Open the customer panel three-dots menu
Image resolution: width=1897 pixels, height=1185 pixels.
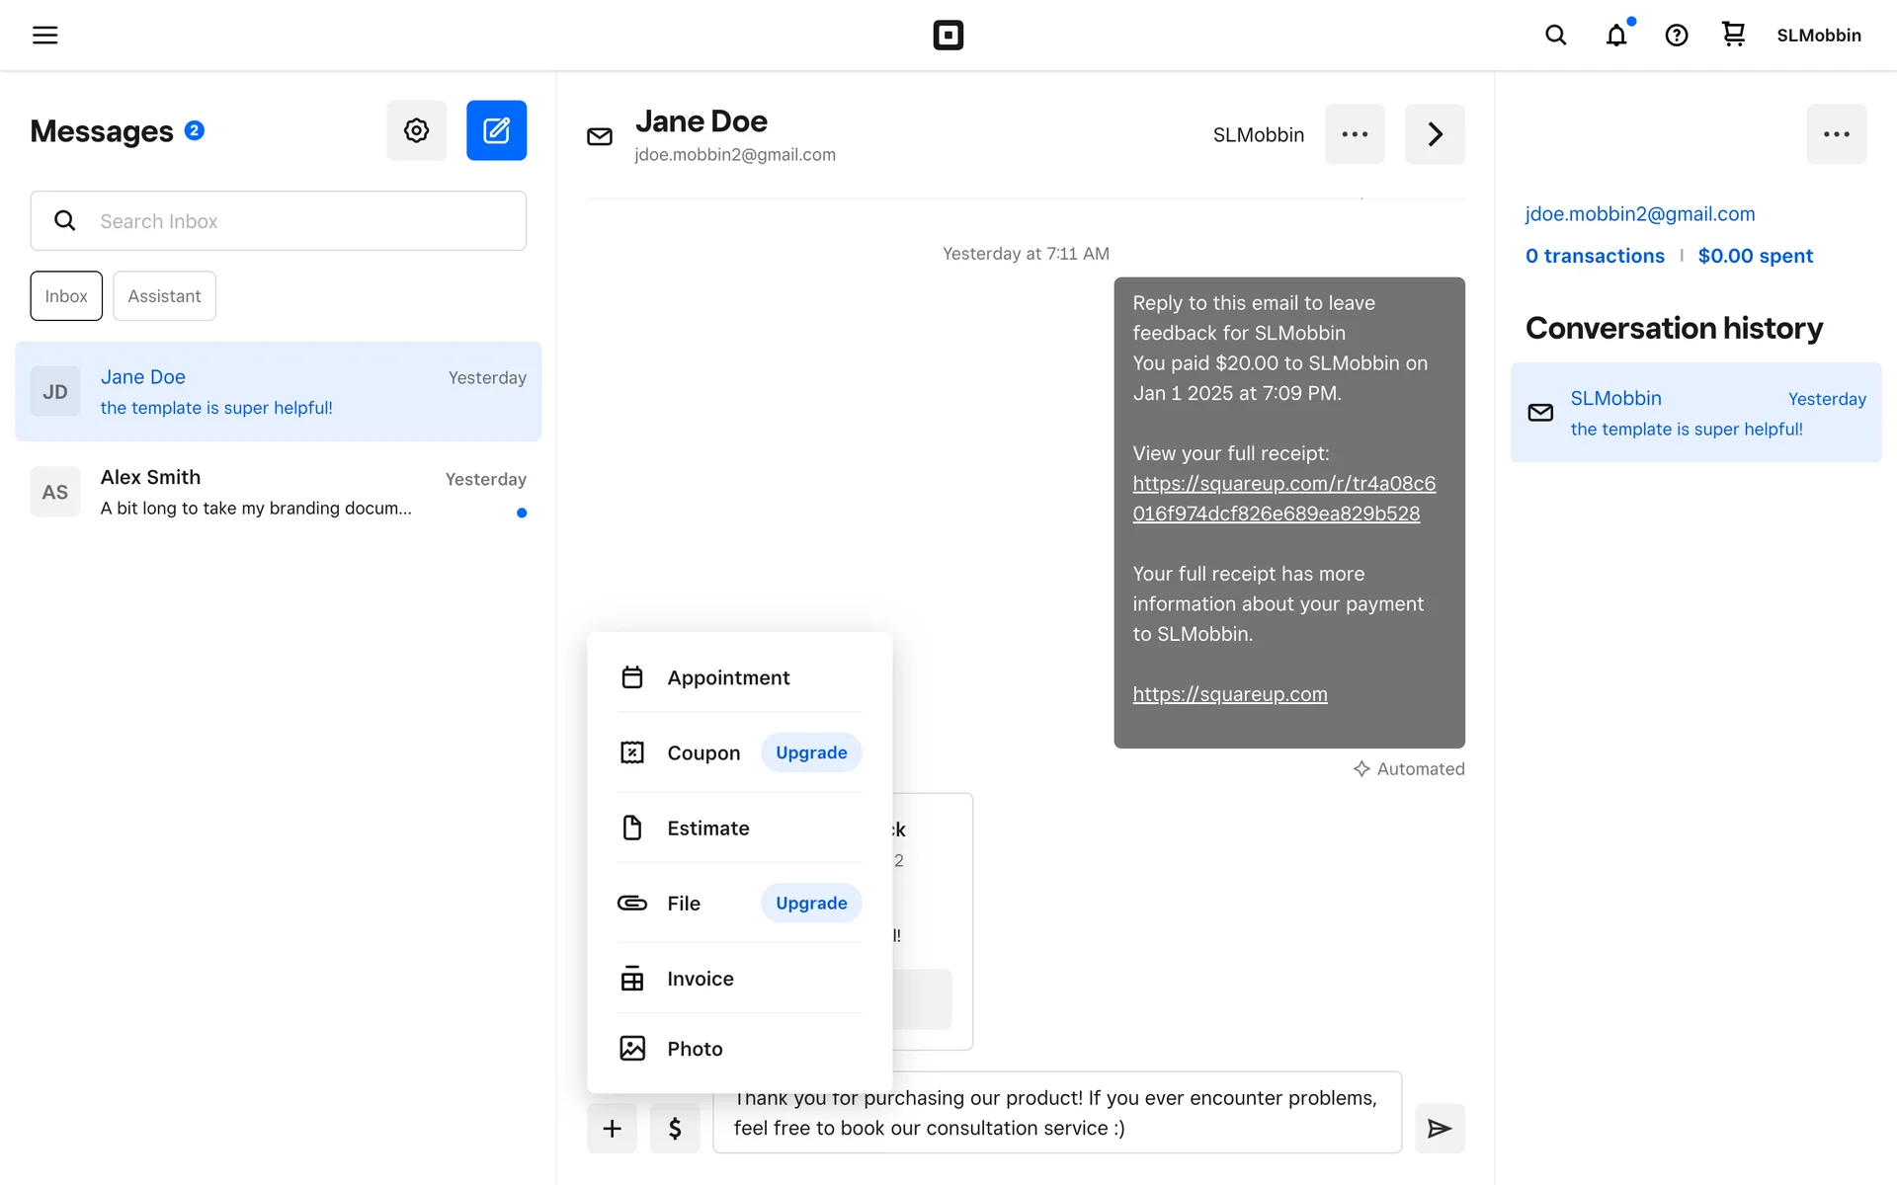[x=1836, y=134]
